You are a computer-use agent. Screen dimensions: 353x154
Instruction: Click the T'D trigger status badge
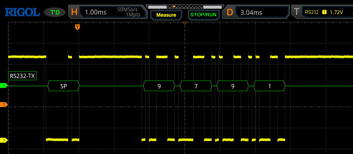point(55,12)
